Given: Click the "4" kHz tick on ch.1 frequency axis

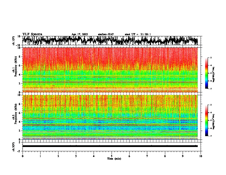Looking at the screenshot, I should tap(20, 75).
